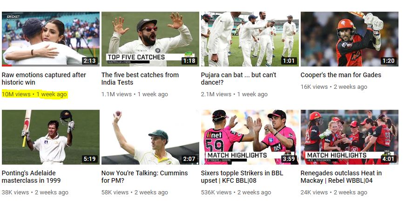This screenshot has width=412, height=206.
Task: Click the Cummins for PM thumbnail
Action: [x=150, y=137]
